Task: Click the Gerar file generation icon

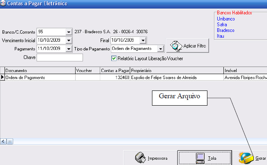Action: tap(246, 158)
